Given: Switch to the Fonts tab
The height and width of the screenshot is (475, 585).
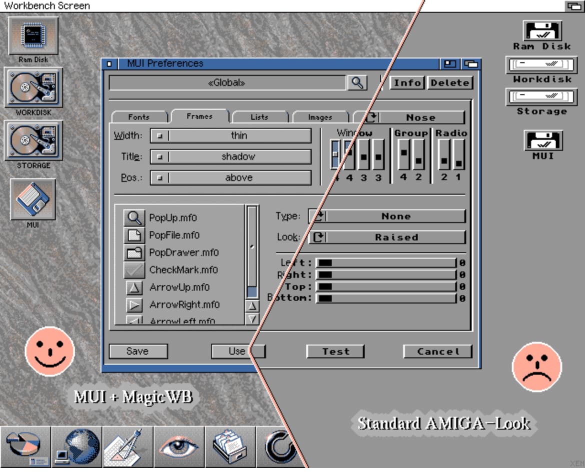Looking at the screenshot, I should coord(139,117).
